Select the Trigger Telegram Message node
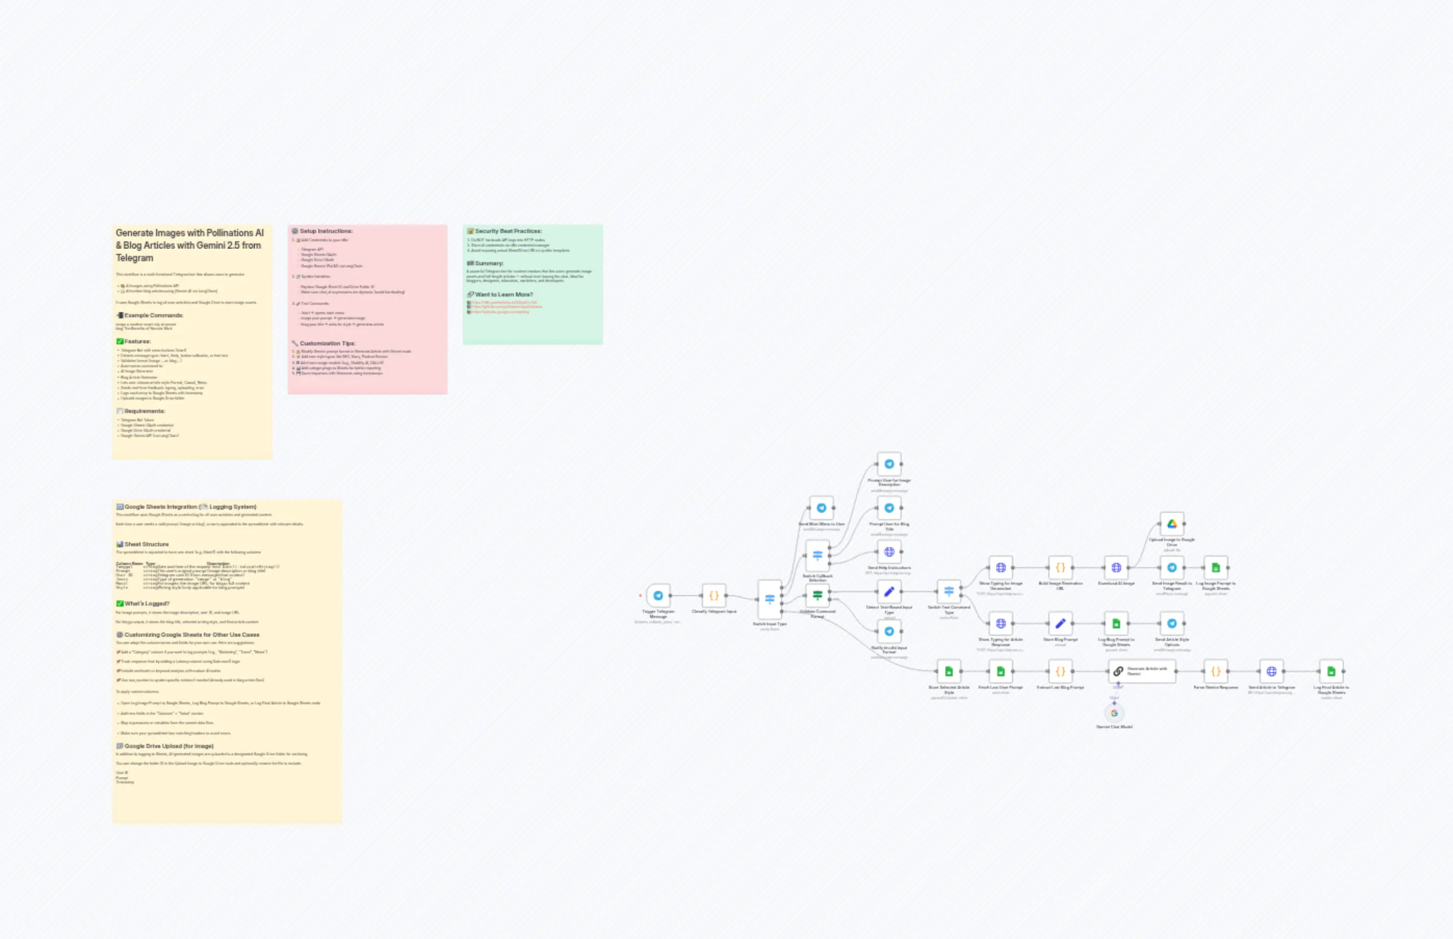The image size is (1453, 939). point(659,596)
